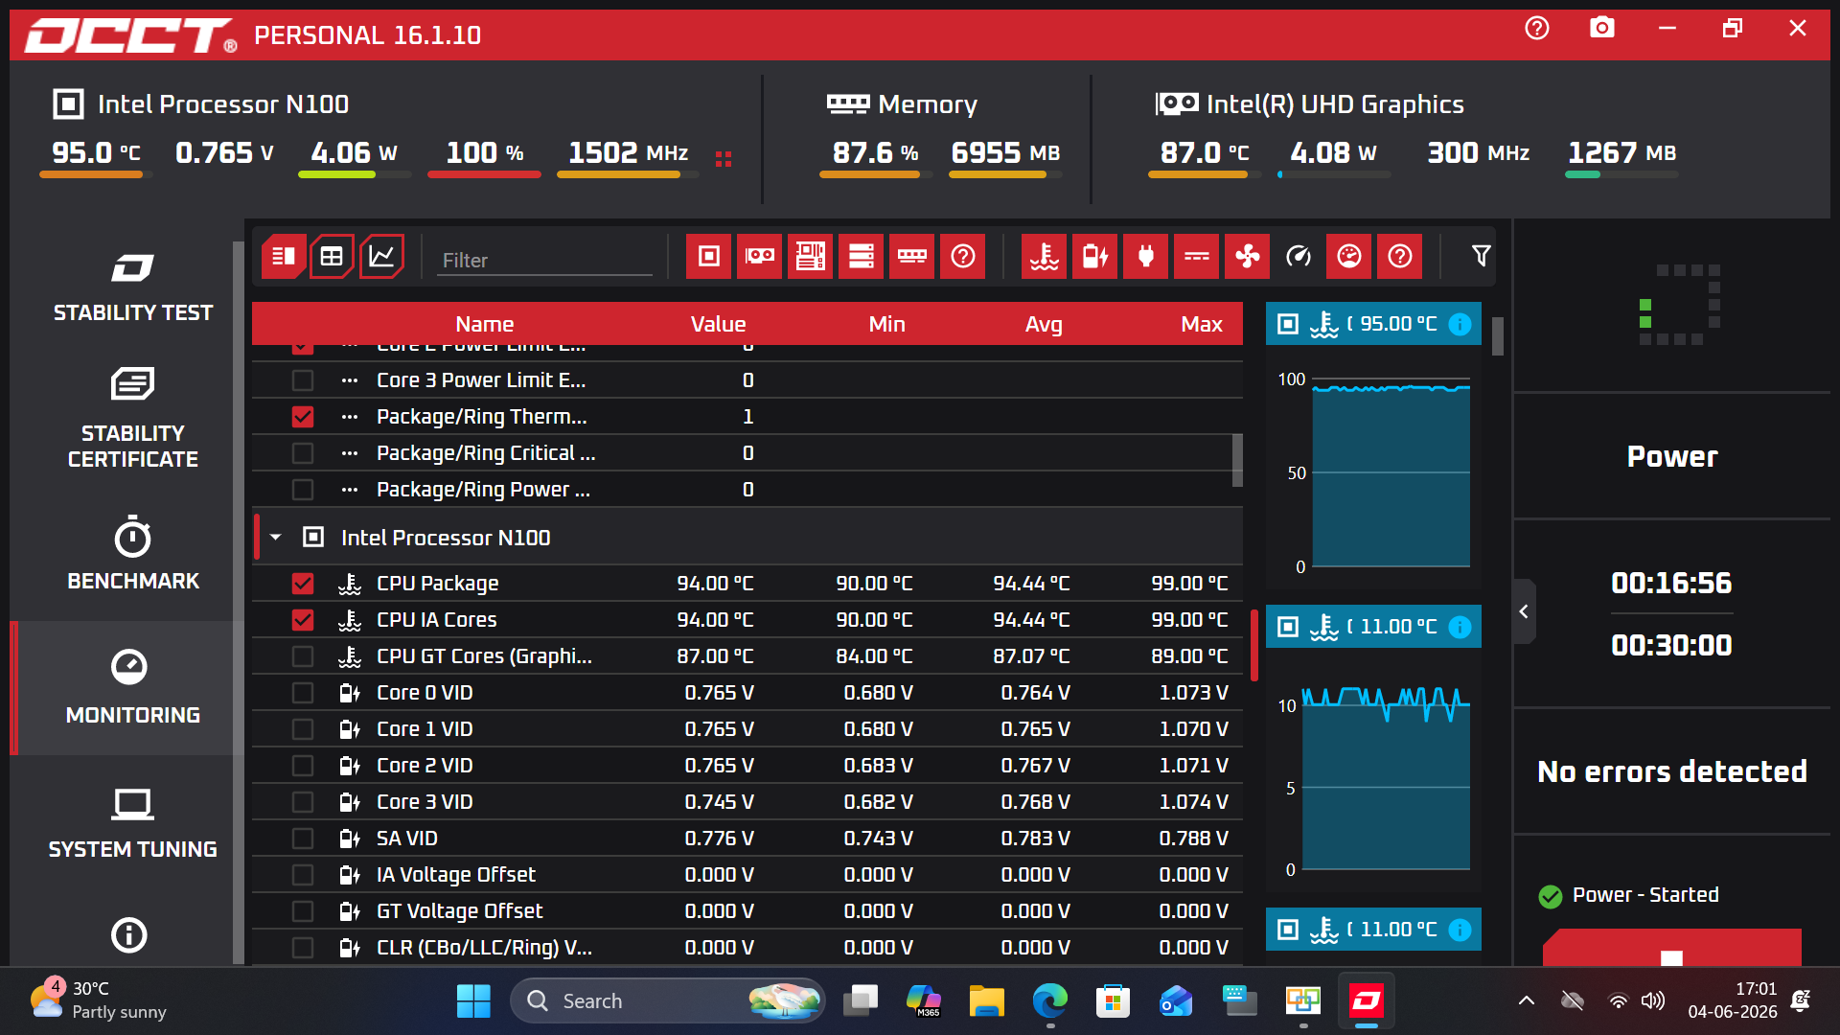The width and height of the screenshot is (1840, 1035).
Task: Filter sensors by GPU icon
Action: tap(760, 256)
